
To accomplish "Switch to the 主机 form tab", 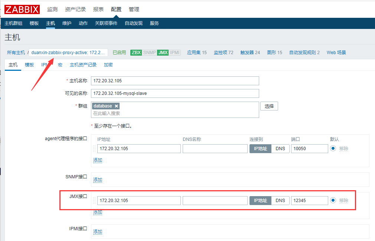I will [x=13, y=65].
